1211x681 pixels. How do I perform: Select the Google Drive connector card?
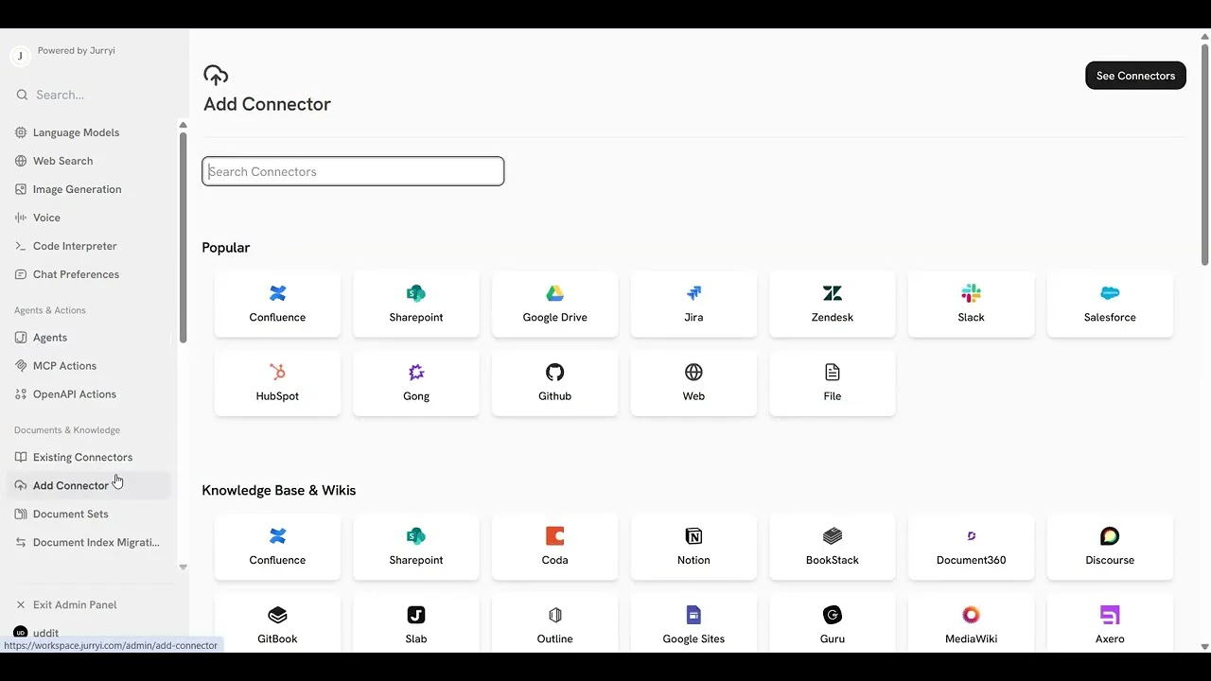click(x=555, y=305)
